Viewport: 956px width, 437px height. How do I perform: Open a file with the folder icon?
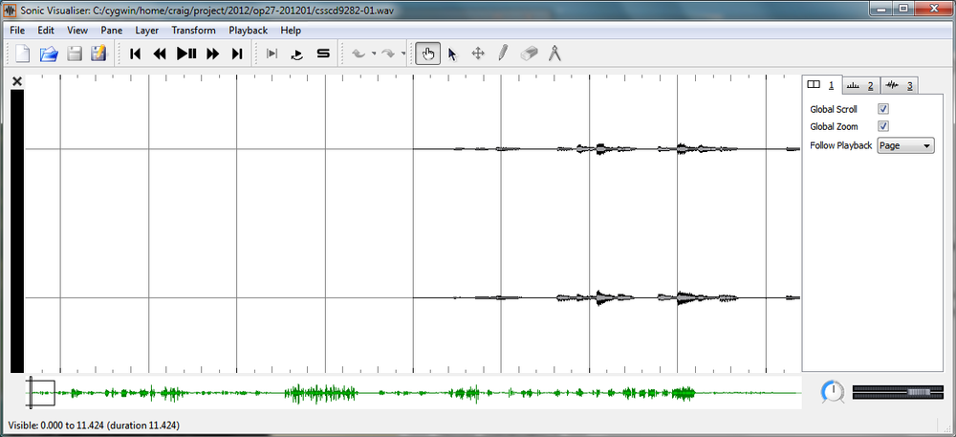(48, 54)
